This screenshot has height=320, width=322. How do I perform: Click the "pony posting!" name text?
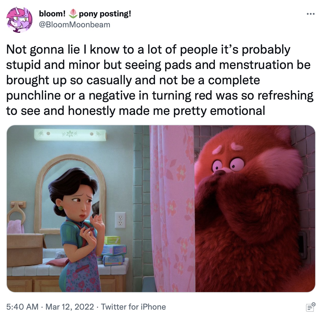[105, 14]
